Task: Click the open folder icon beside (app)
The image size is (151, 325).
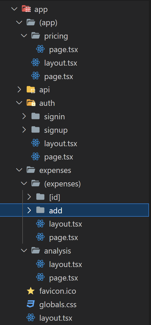Action: (31, 23)
